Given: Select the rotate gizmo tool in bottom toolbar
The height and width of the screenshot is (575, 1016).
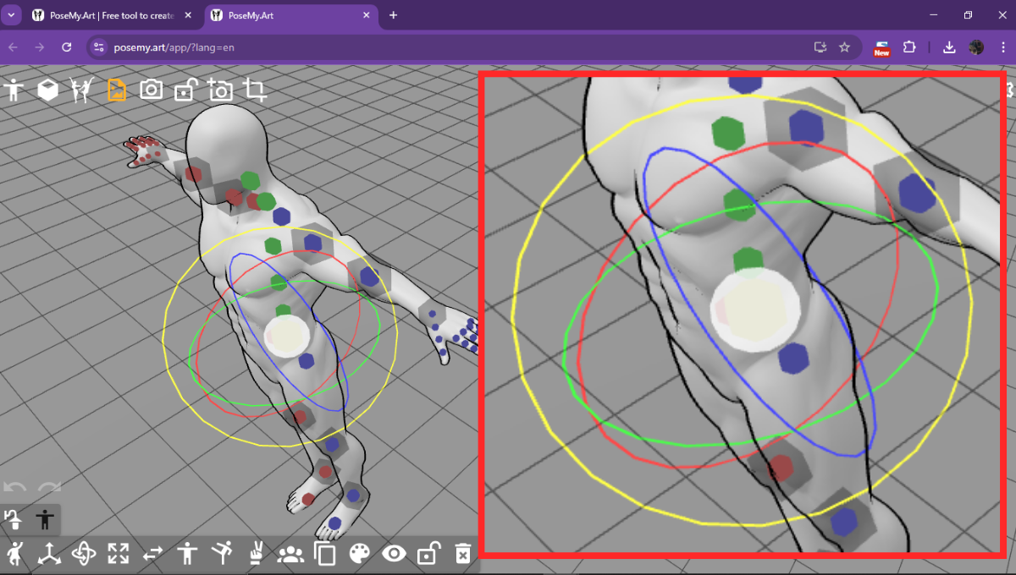Looking at the screenshot, I should (x=84, y=554).
